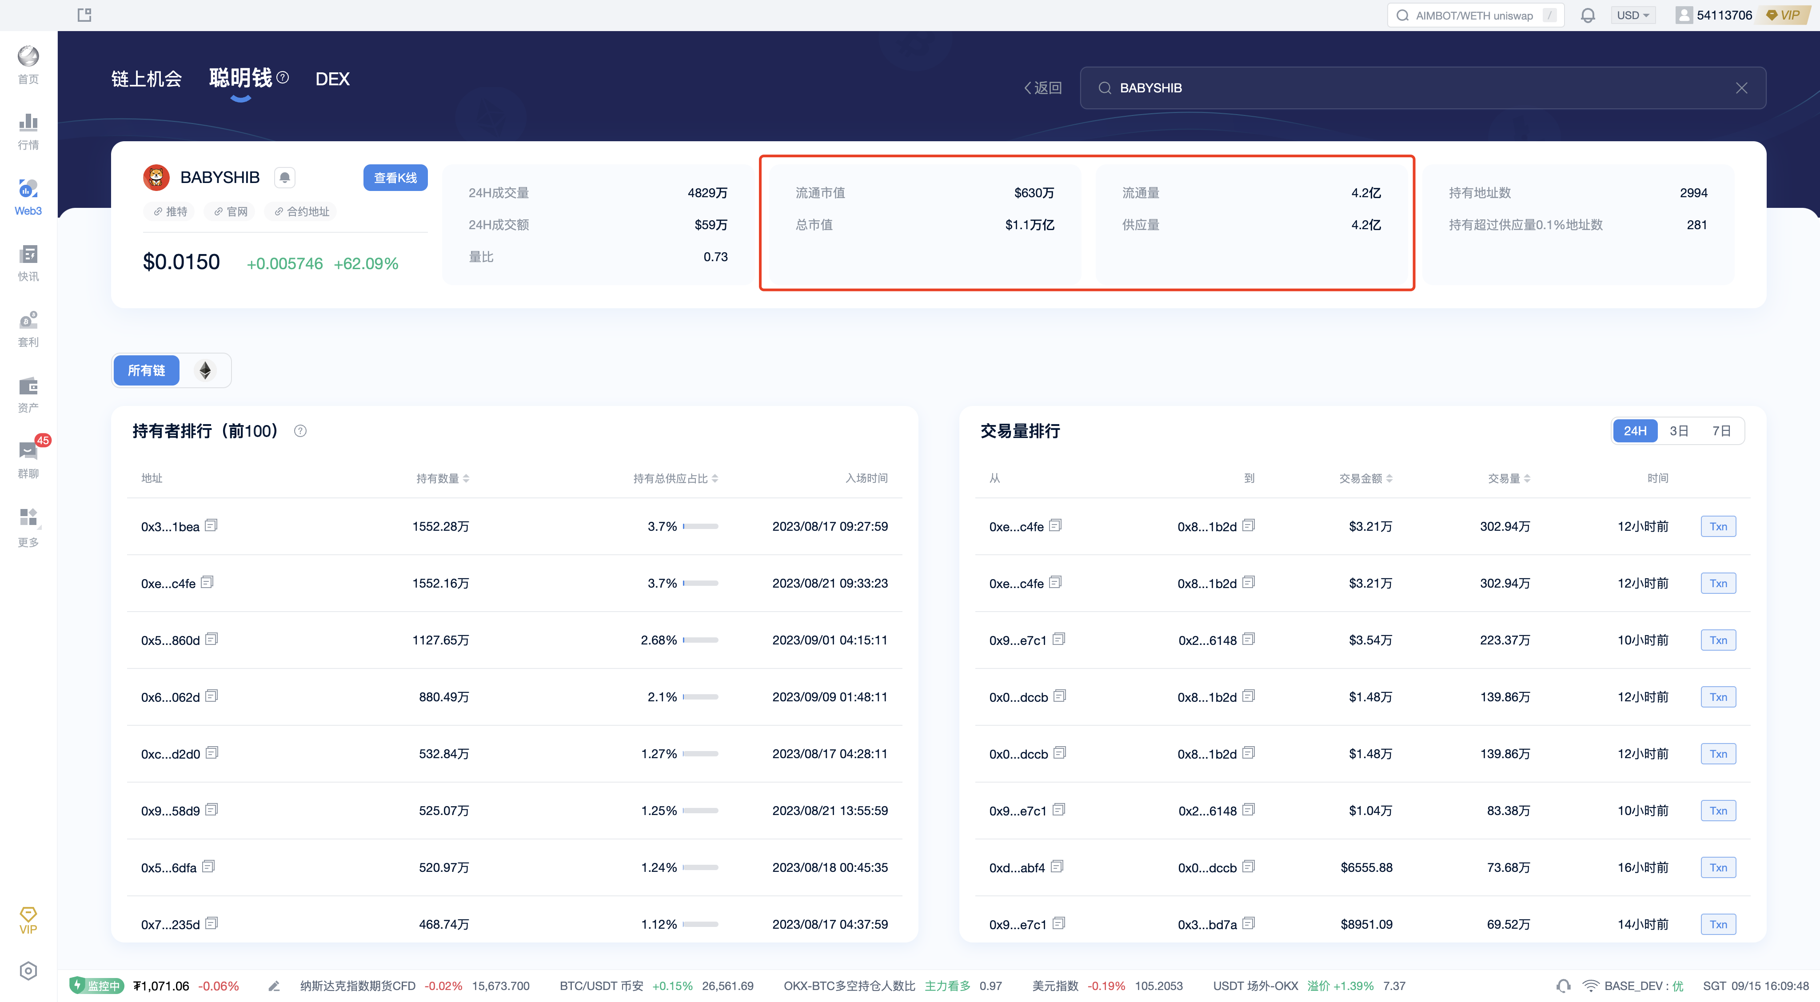Click the 纳斯达克指数期货CFD ticker in status bar
The height and width of the screenshot is (1002, 1820).
414,986
